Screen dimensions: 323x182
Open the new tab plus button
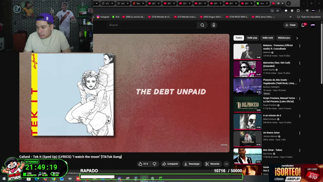[288, 3]
